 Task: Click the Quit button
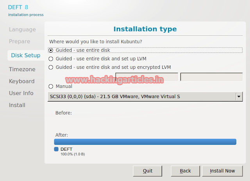tap(147, 171)
